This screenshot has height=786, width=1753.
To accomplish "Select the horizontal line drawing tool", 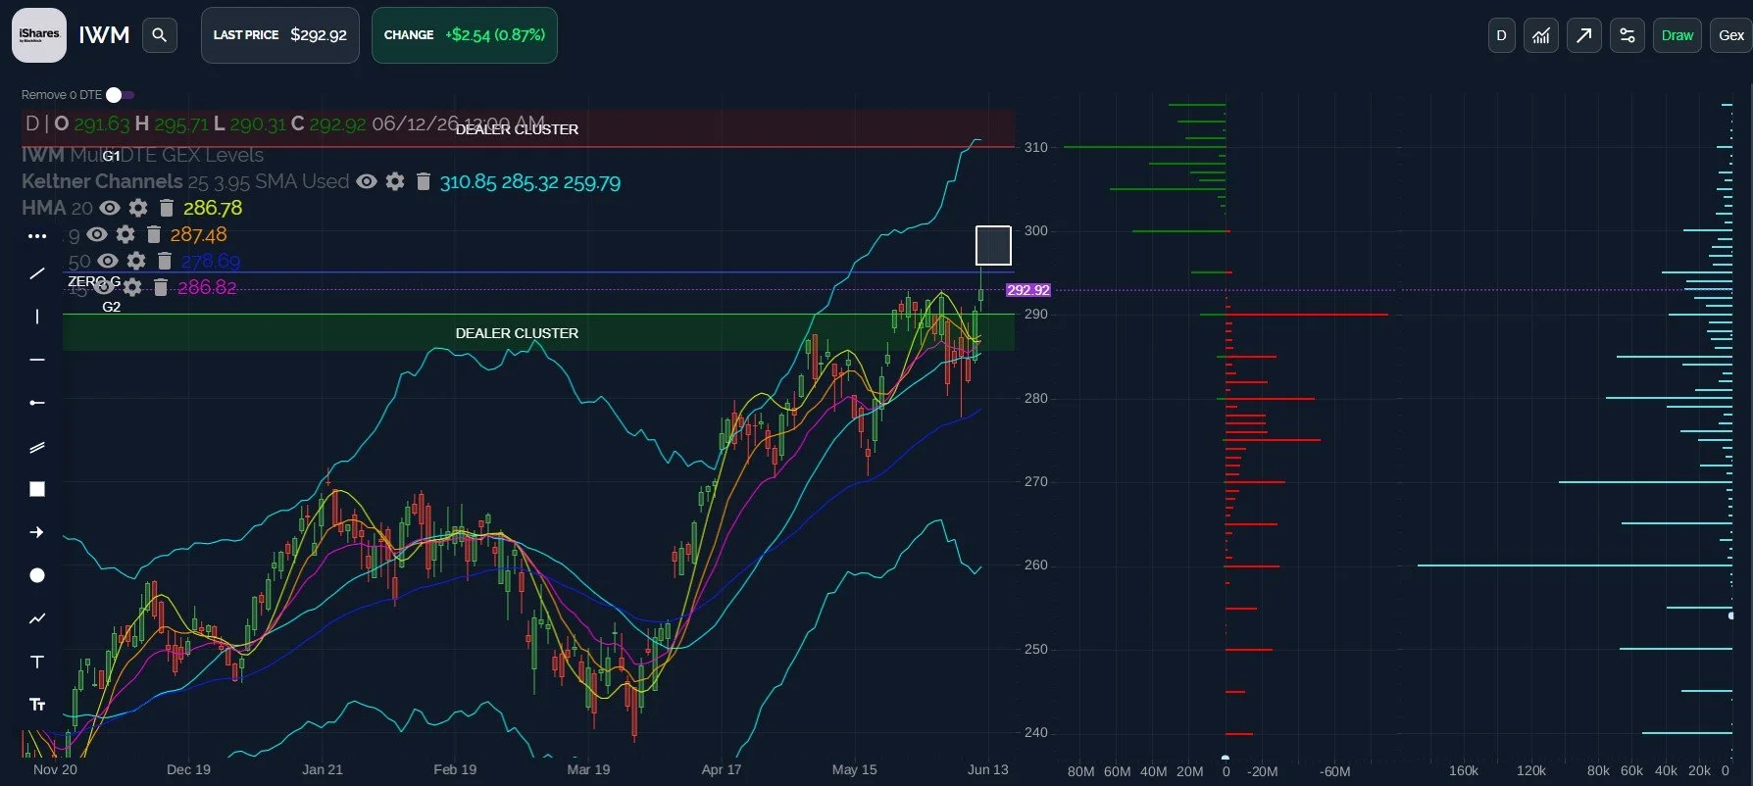I will pos(37,360).
